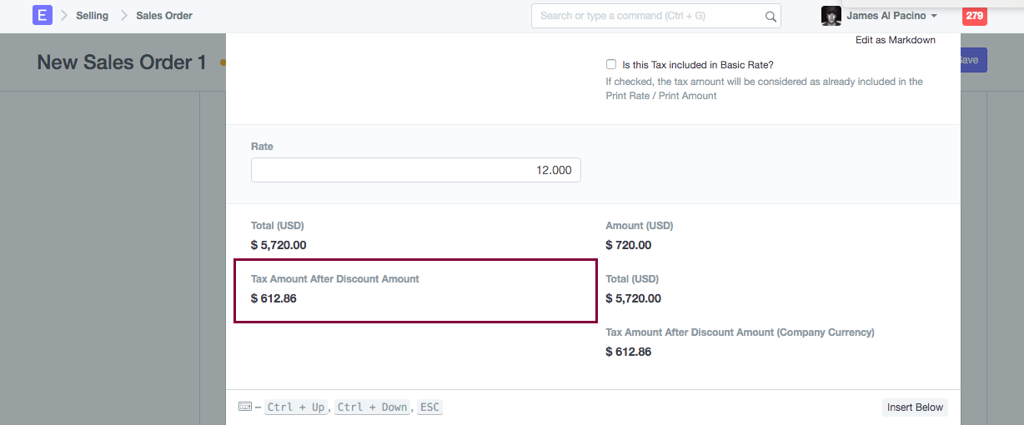The height and width of the screenshot is (425, 1024).
Task: Click the ERPNext "E" home logo
Action: [42, 15]
